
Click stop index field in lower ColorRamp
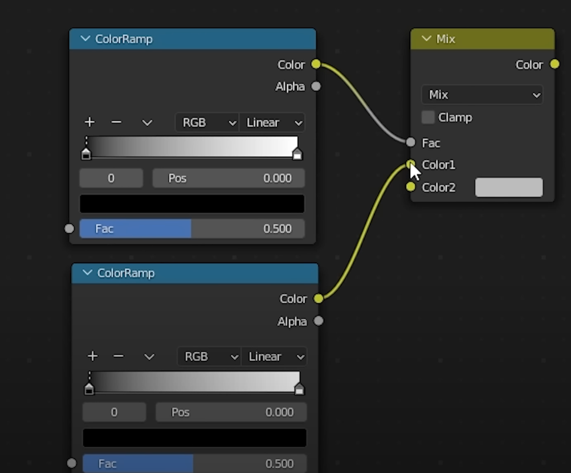point(114,412)
